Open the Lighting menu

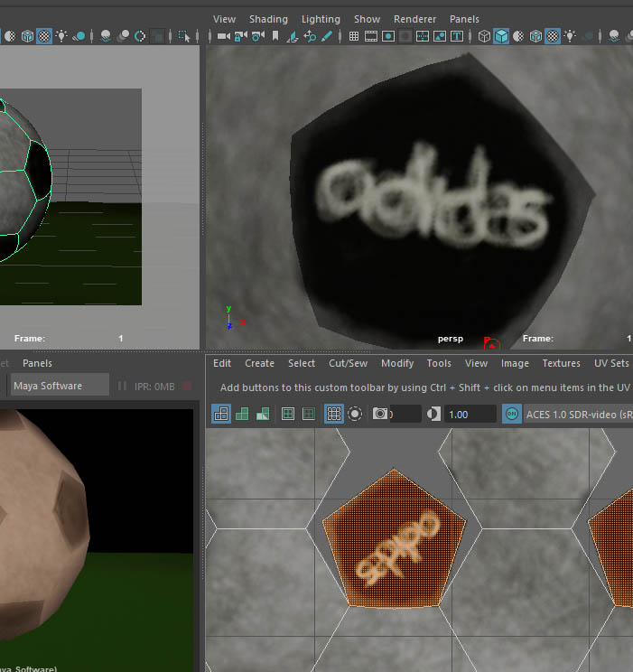[x=321, y=19]
